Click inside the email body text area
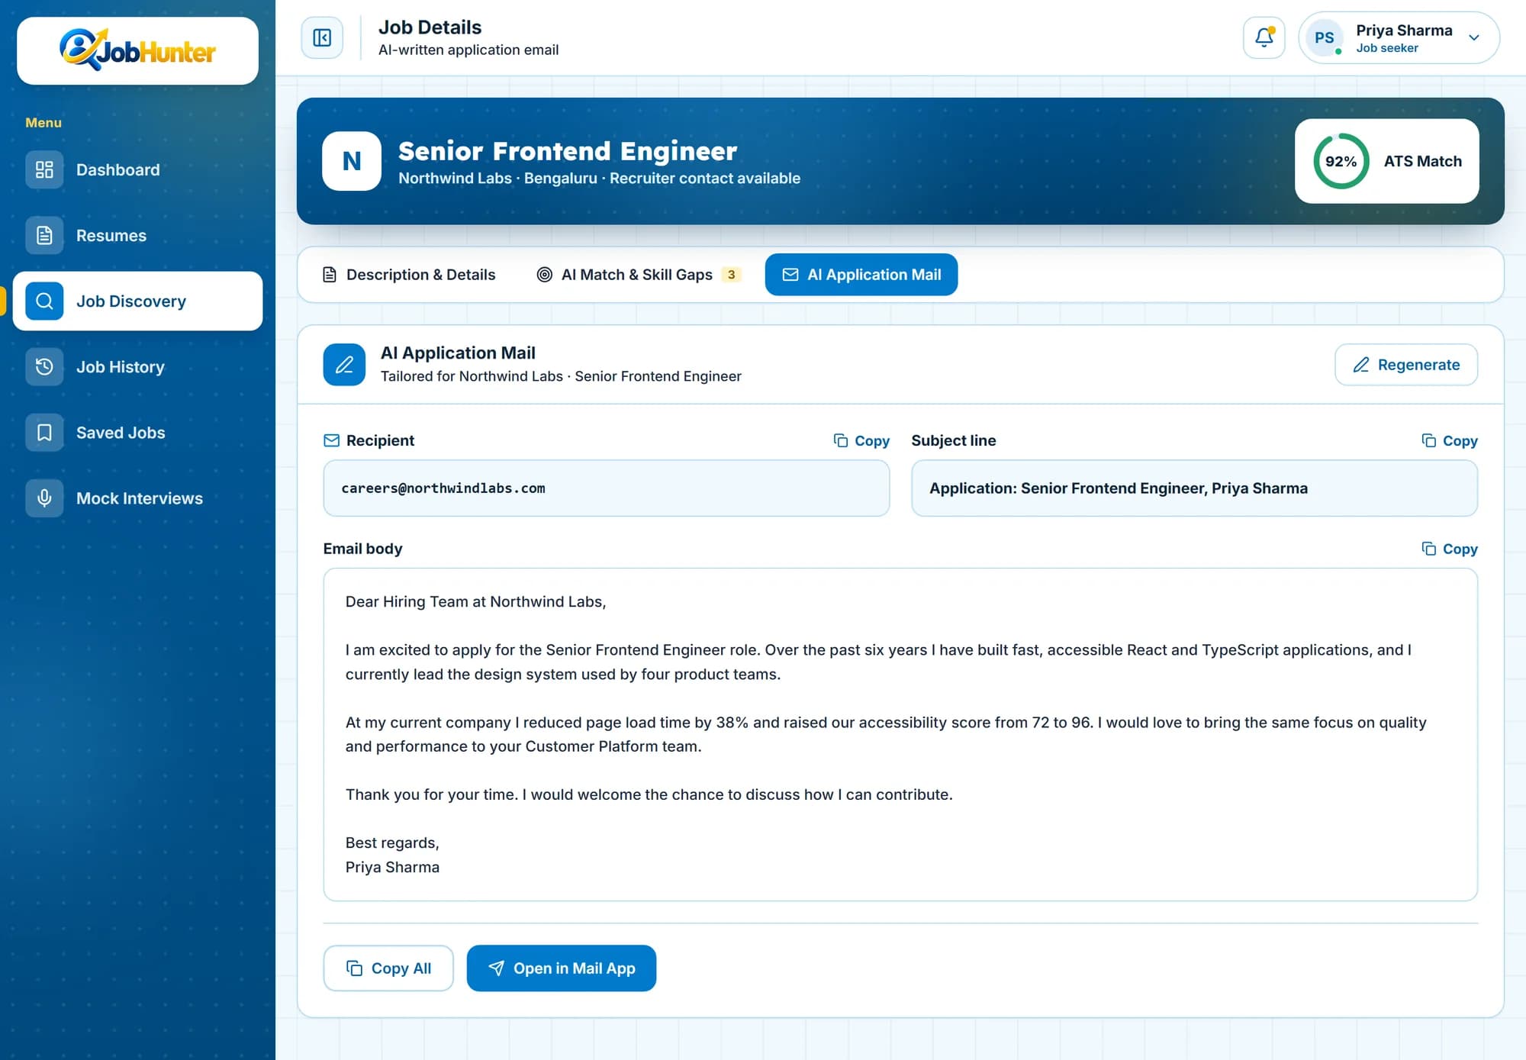Viewport: 1526px width, 1060px height. pyautogui.click(x=900, y=734)
